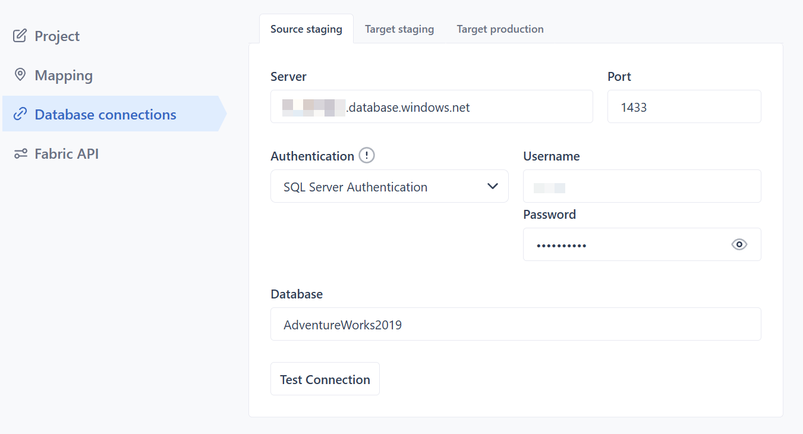
Task: Click the Mapping location pin icon
Action: [x=20, y=75]
